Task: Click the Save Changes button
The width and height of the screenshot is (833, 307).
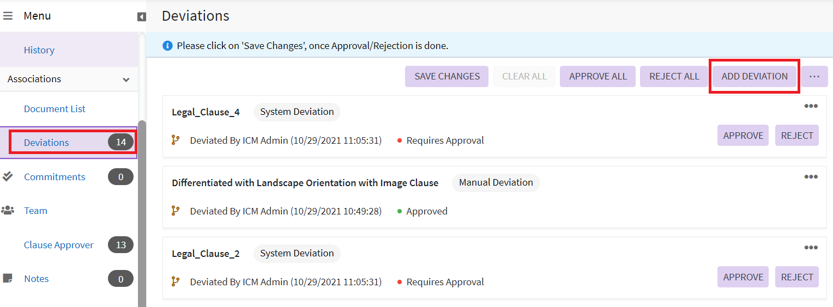Action: [447, 77]
